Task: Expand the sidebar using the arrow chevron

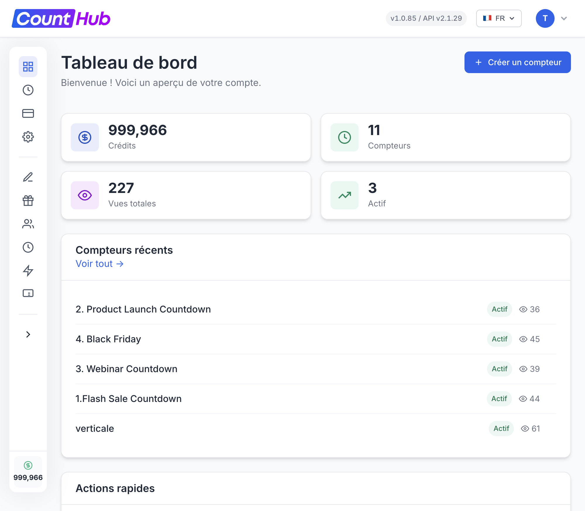Action: tap(28, 334)
